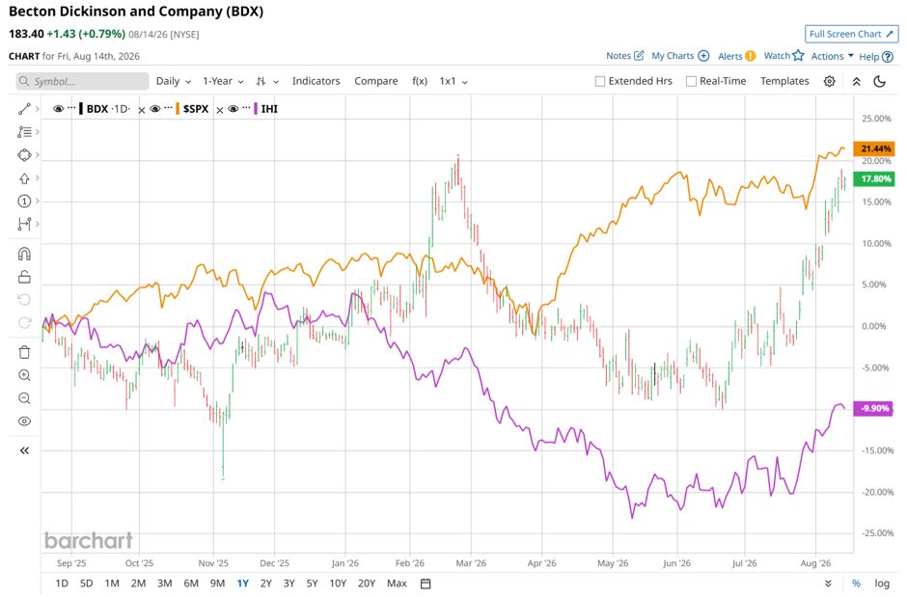
Task: Open the Indicators menu
Action: [x=316, y=81]
